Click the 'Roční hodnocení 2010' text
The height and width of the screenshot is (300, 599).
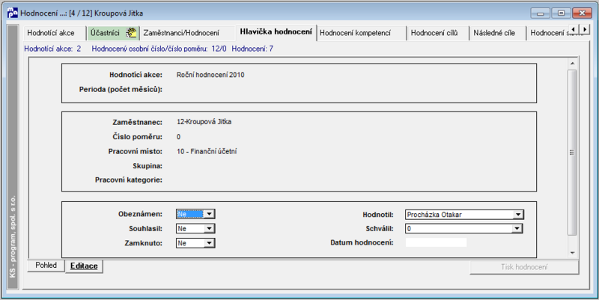[210, 75]
